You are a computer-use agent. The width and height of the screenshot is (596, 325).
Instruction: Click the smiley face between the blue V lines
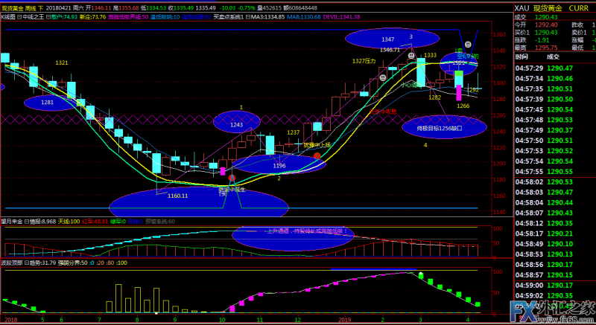pyautogui.click(x=469, y=46)
